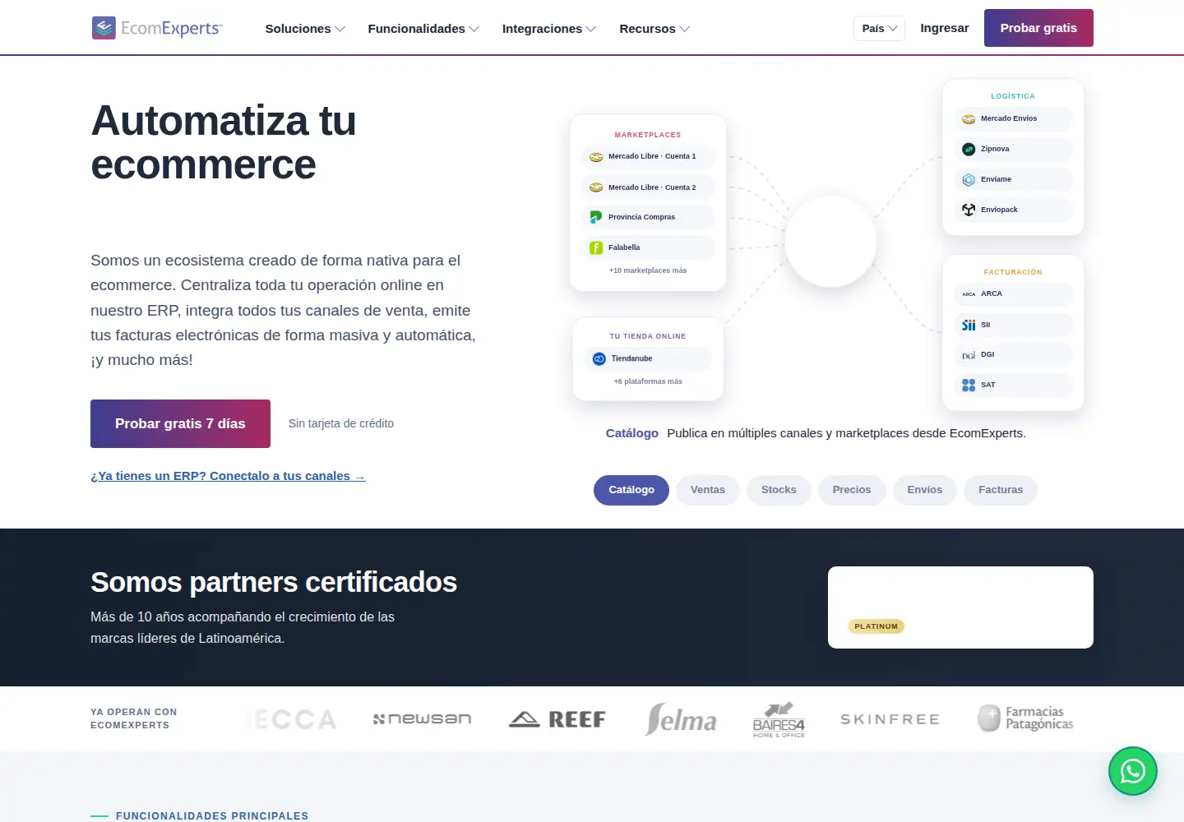Viewport: 1184px width, 822px height.
Task: Click the REEF brand logo
Action: (x=557, y=719)
